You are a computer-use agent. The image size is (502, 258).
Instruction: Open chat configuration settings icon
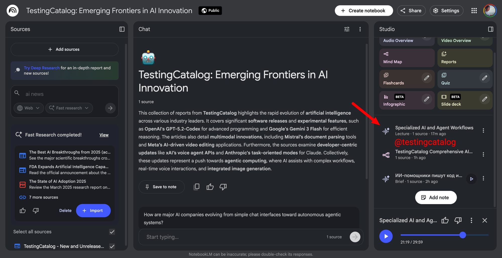(347, 29)
